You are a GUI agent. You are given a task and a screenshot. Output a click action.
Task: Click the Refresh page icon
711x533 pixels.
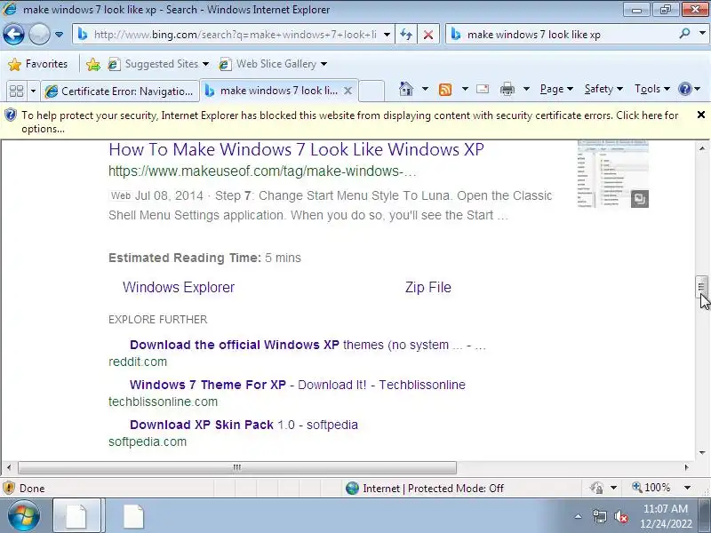pyautogui.click(x=406, y=35)
